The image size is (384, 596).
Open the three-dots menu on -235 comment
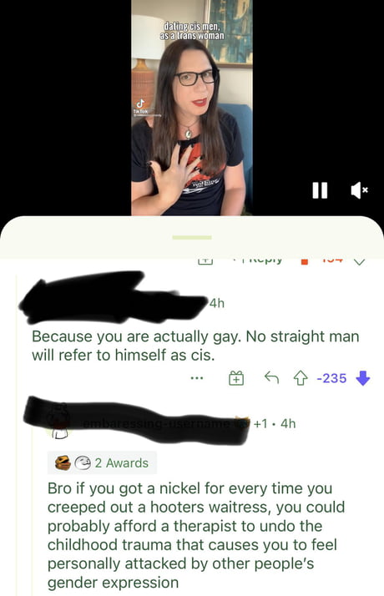click(197, 378)
